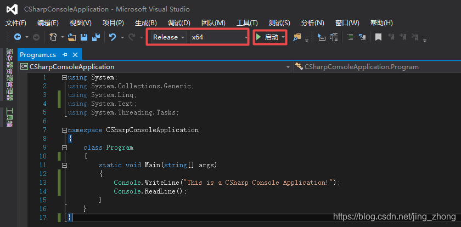Uncomment the selected lines icon

point(362,37)
